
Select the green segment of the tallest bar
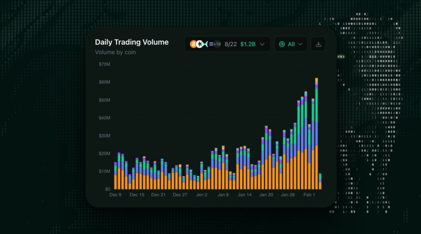point(316,106)
